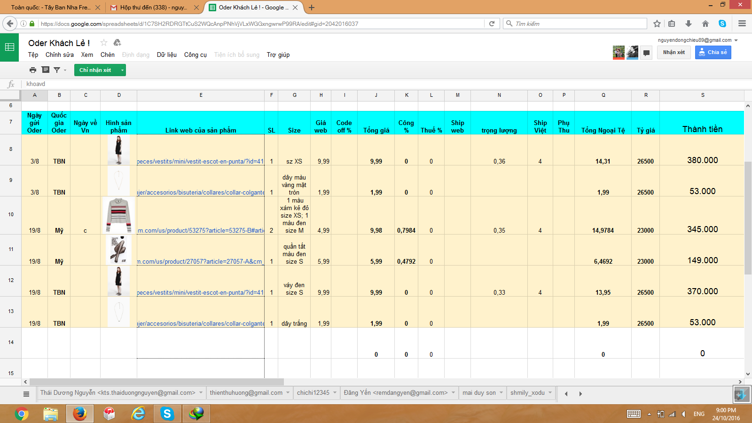The height and width of the screenshot is (423, 752).
Task: Open the Google Sheets home icon
Action: point(9,47)
